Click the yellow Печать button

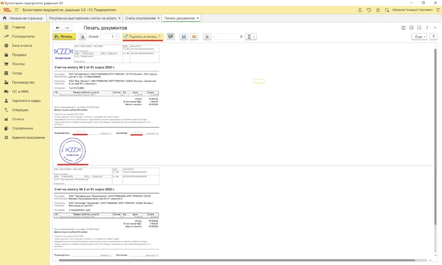[x=64, y=37]
